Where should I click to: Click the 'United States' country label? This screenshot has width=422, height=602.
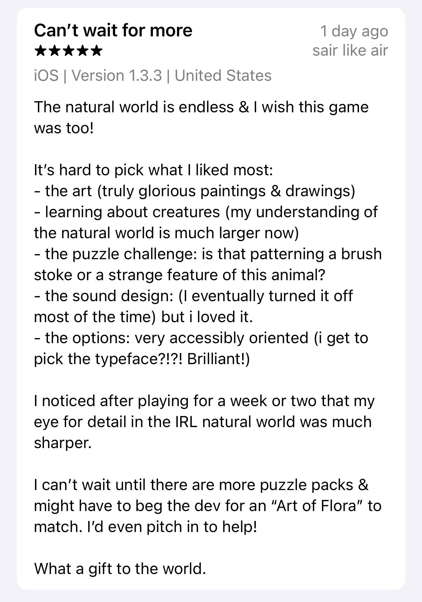[223, 76]
